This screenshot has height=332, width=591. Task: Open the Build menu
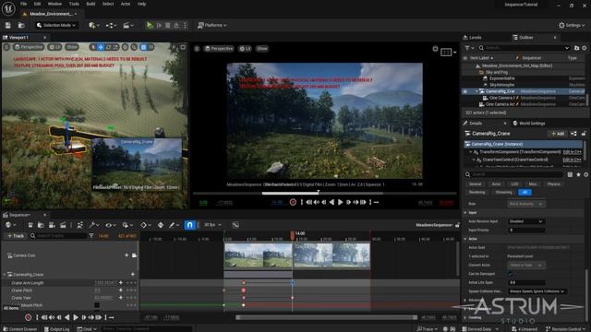pos(90,4)
